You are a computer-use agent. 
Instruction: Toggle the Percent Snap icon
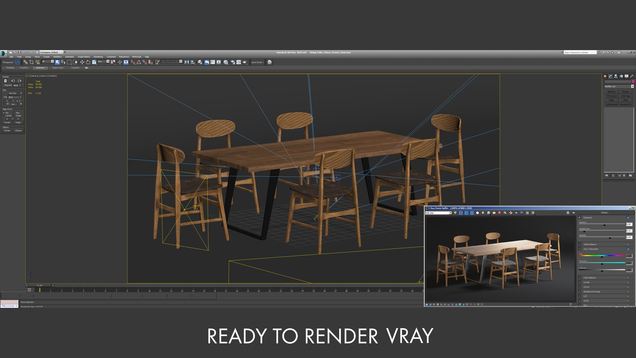pos(144,62)
